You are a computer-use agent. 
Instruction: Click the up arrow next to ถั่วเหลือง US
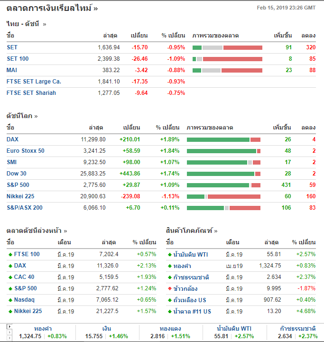169,300
